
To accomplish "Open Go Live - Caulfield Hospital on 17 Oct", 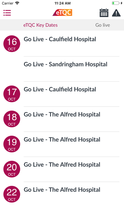I will tap(60, 89).
